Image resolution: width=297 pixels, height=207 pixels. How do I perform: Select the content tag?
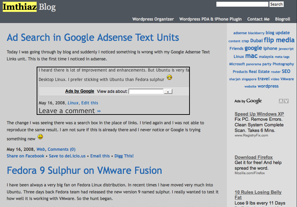pyautogui.click(x=234, y=41)
